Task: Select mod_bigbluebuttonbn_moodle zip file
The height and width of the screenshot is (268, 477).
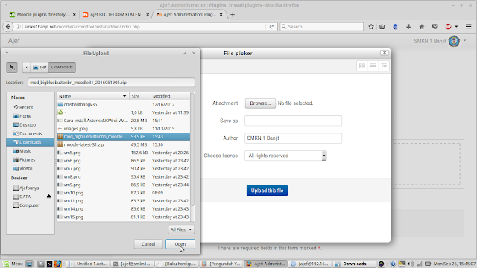Action: [x=124, y=137]
